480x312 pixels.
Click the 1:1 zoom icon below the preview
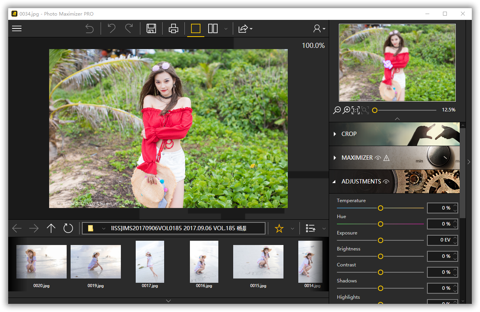click(355, 110)
